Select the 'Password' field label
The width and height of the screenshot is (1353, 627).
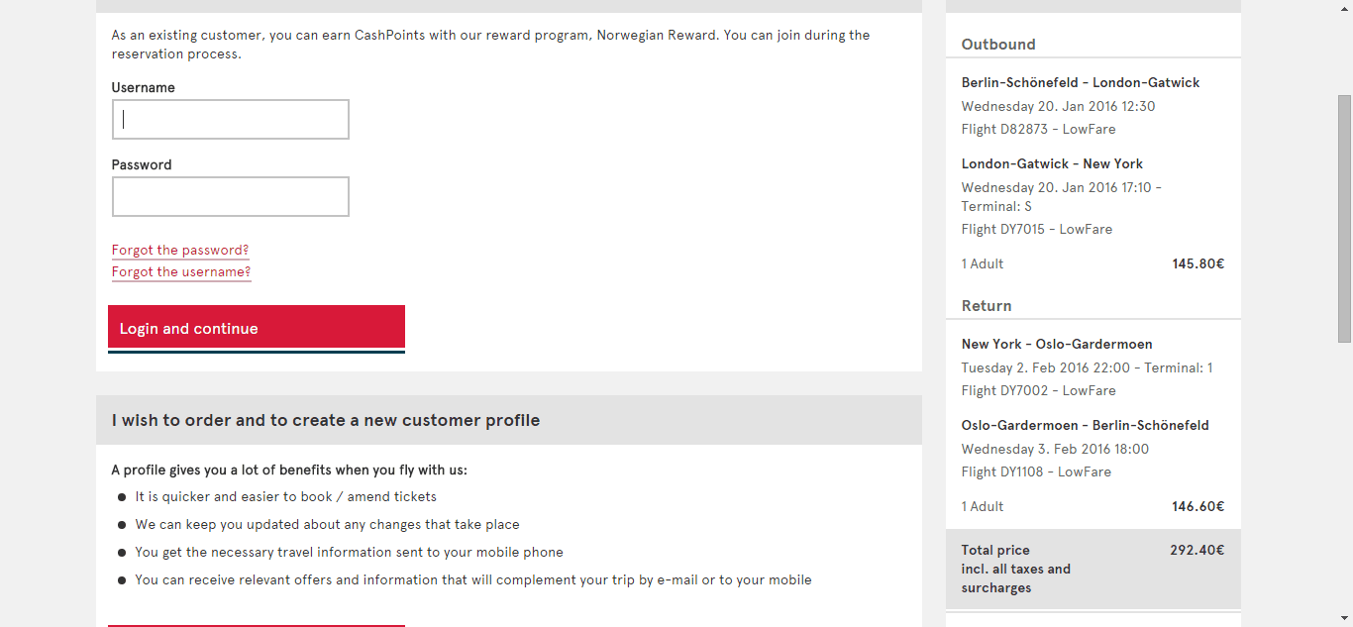coord(142,165)
